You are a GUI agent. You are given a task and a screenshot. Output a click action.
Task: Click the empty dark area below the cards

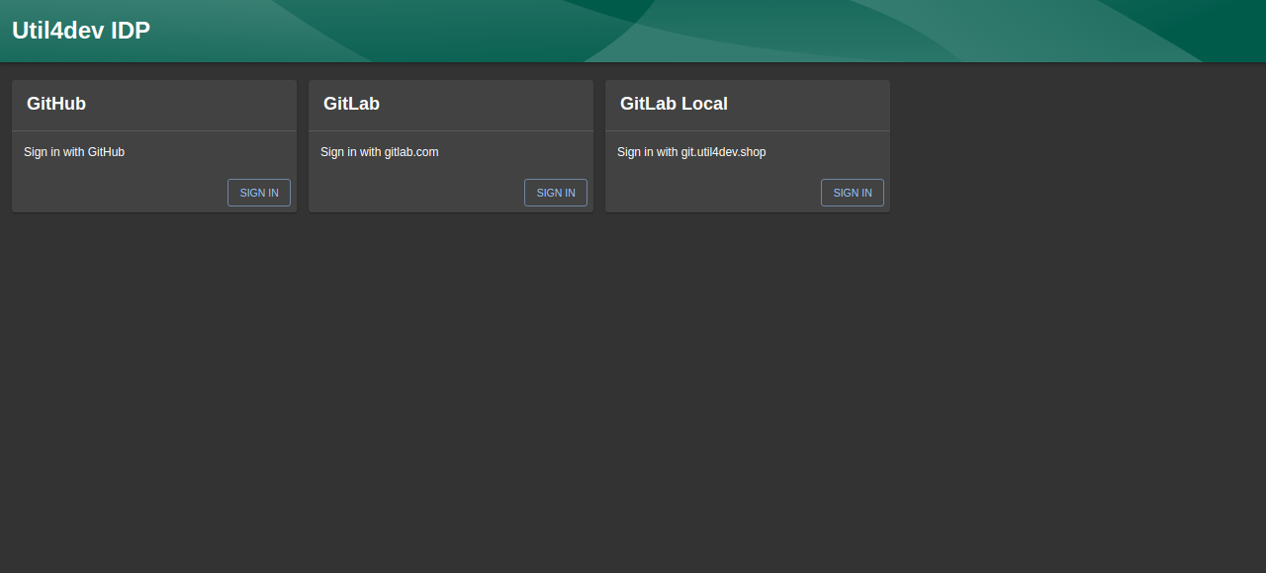(633, 395)
